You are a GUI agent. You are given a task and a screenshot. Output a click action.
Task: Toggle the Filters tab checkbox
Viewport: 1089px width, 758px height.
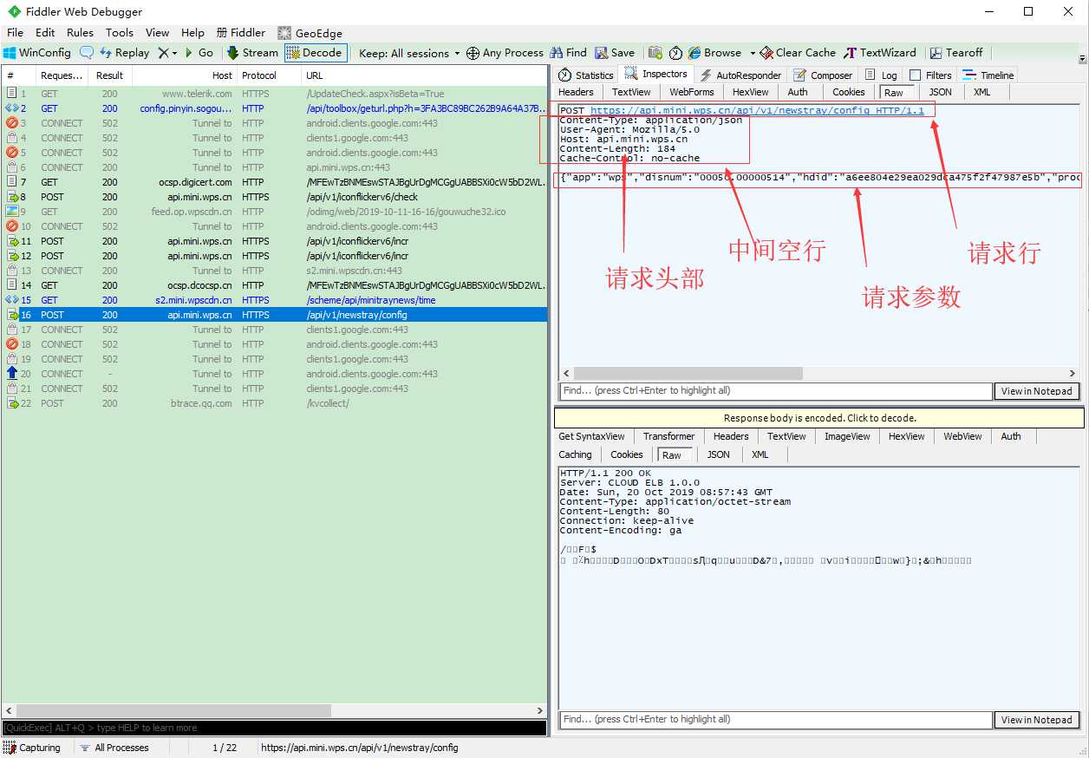[915, 75]
